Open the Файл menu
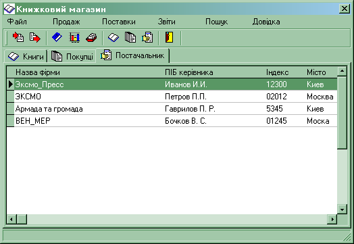354x244 pixels. coord(17,22)
